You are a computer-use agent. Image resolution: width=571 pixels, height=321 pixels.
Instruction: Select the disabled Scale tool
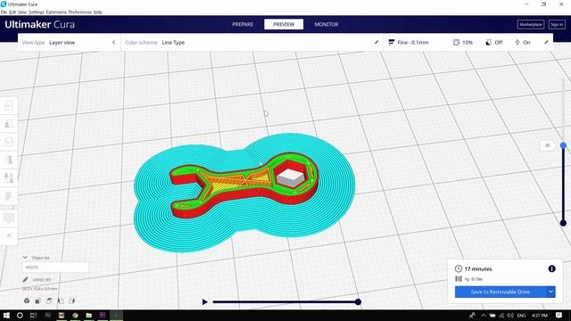(9, 124)
